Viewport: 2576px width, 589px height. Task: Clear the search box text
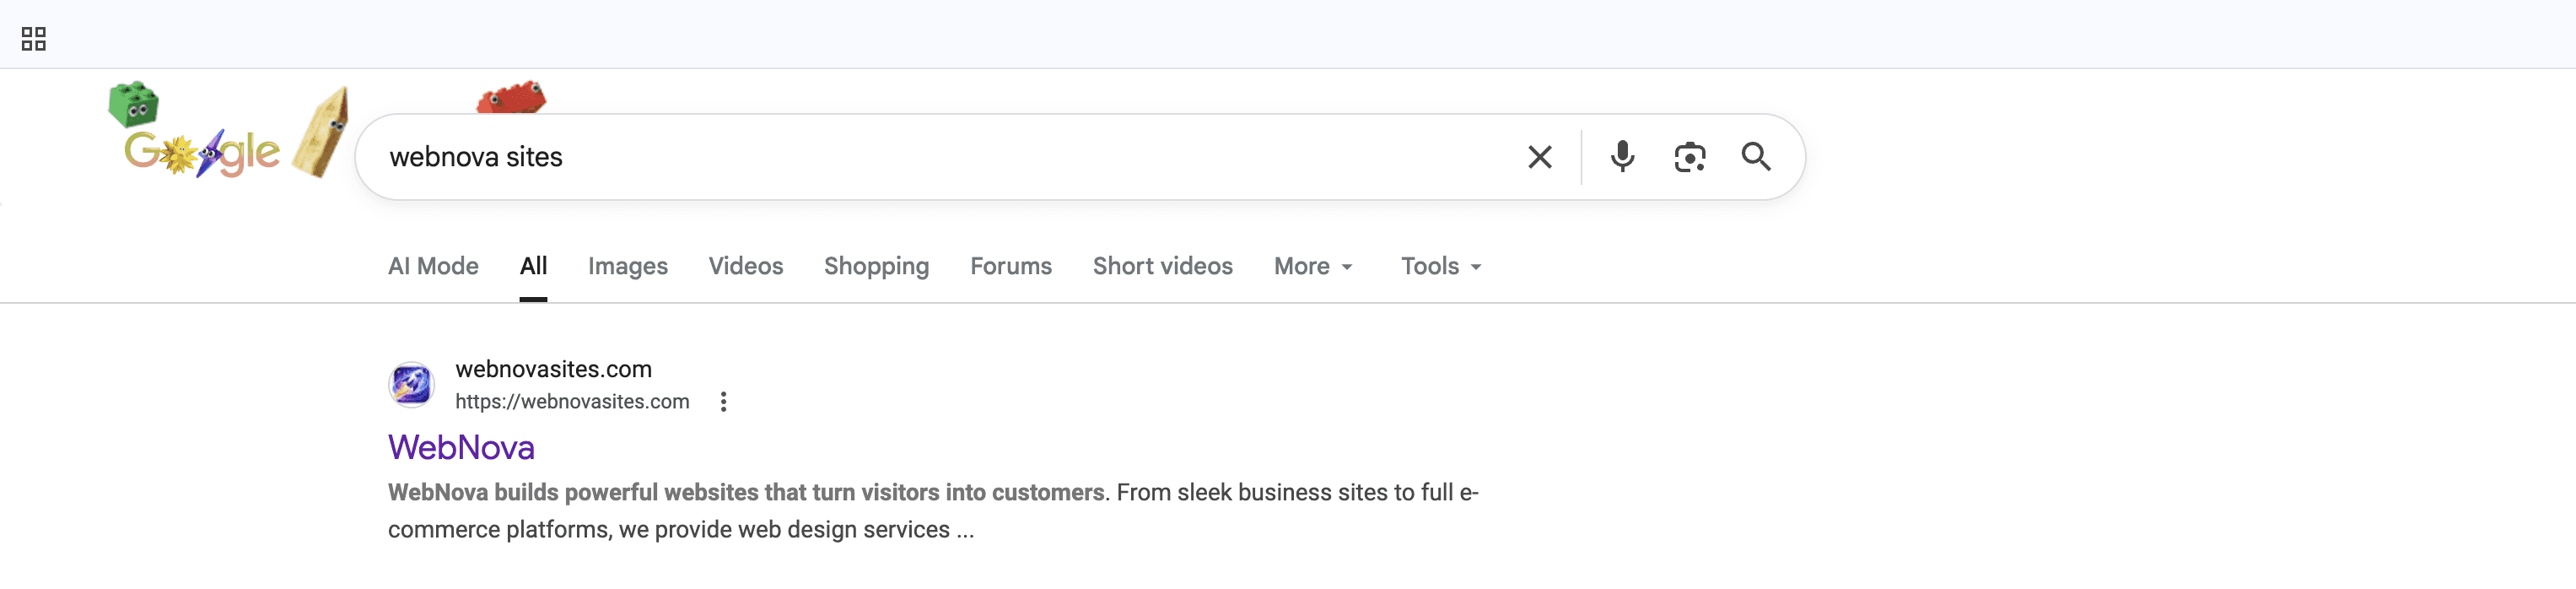pos(1539,157)
